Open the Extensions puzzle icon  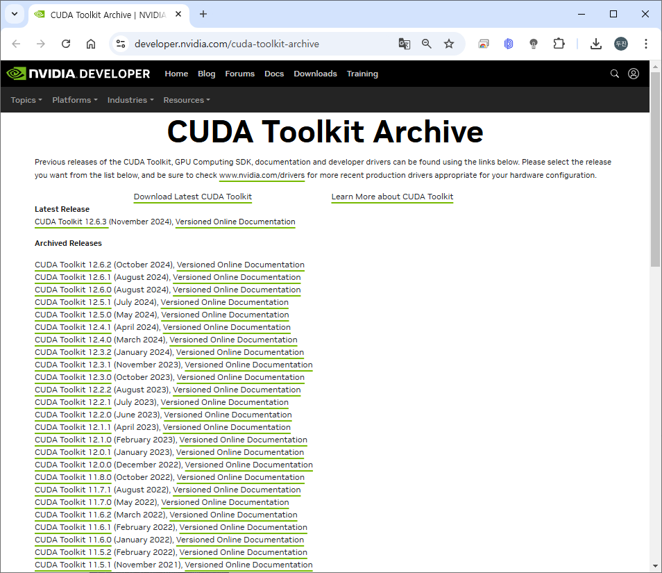559,44
